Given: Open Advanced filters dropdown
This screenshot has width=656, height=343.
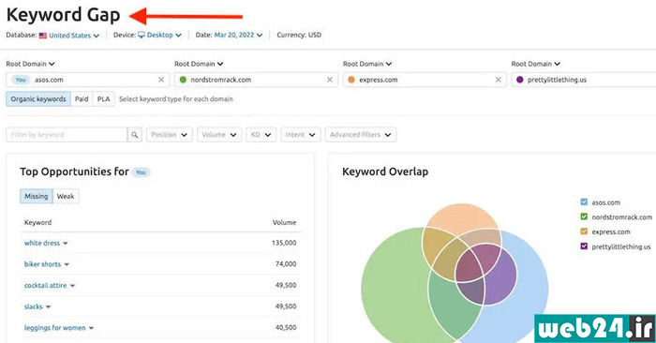Looking at the screenshot, I should (361, 135).
